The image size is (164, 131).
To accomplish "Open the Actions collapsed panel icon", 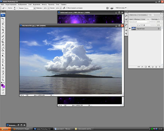I will click(126, 19).
